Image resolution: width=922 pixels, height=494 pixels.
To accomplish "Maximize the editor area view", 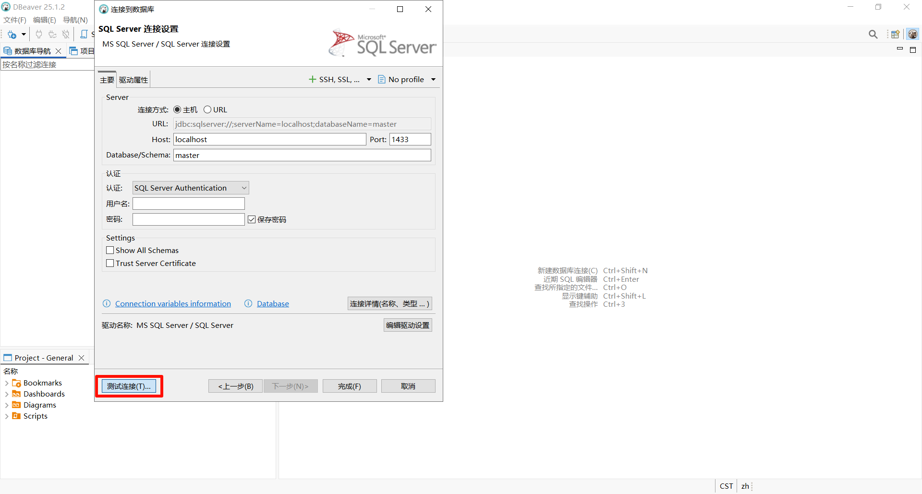I will pos(913,49).
